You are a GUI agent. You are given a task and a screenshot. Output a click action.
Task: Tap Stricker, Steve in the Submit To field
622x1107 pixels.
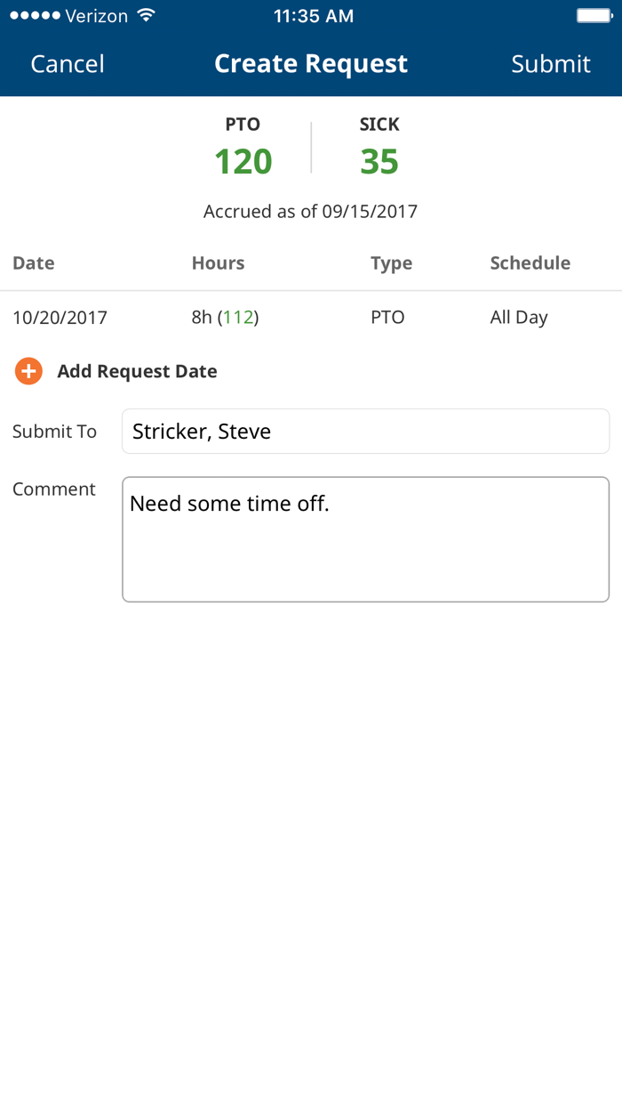pos(202,432)
